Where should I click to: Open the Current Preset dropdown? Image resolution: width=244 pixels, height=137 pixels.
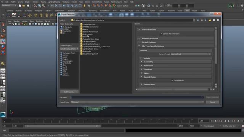coord(191,54)
